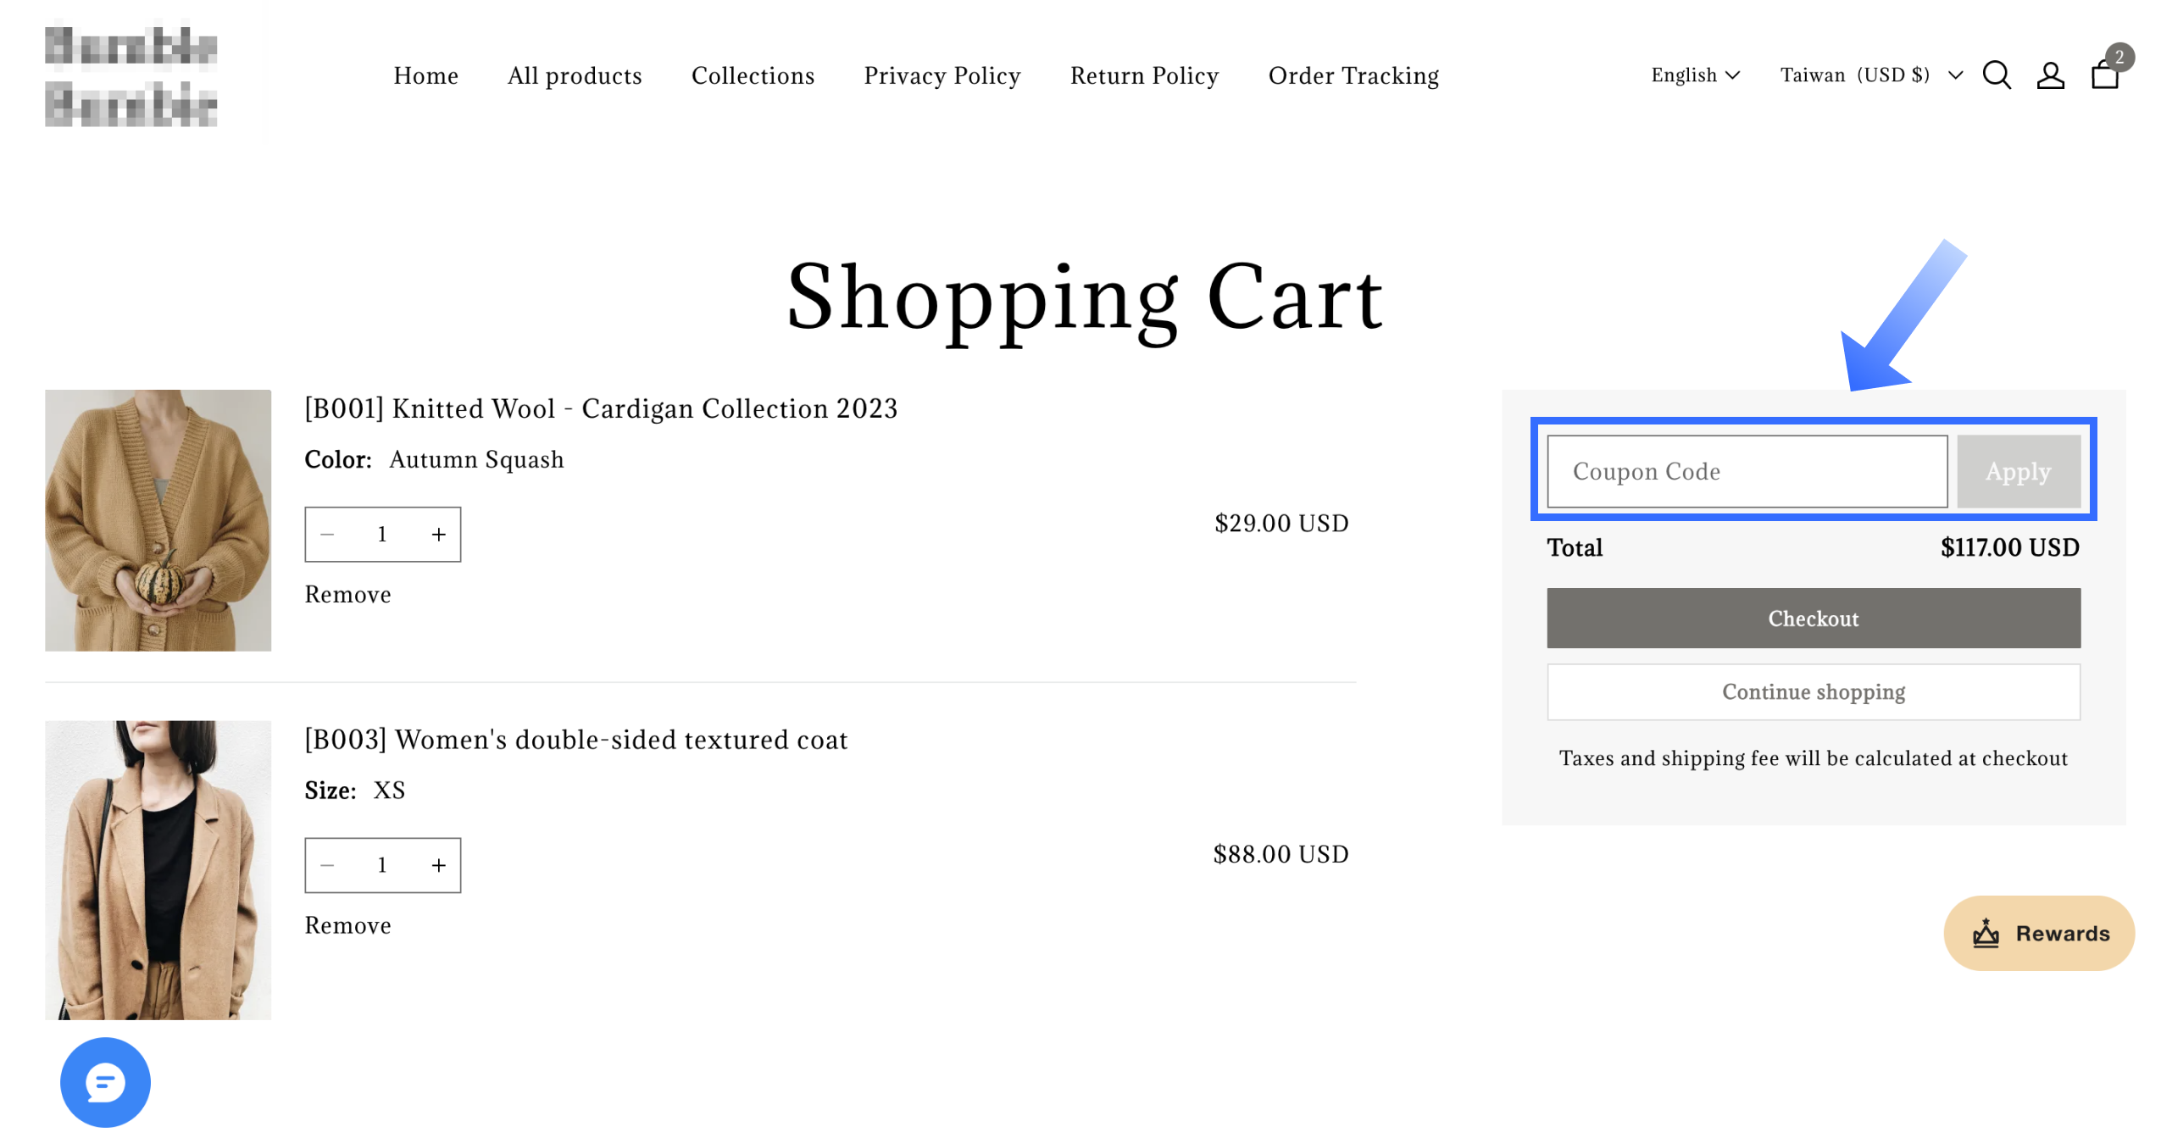
Task: Open the Rewards crown button
Action: tap(2037, 932)
